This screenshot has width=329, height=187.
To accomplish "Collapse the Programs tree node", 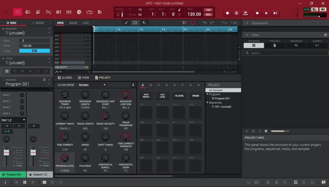I will (207, 94).
